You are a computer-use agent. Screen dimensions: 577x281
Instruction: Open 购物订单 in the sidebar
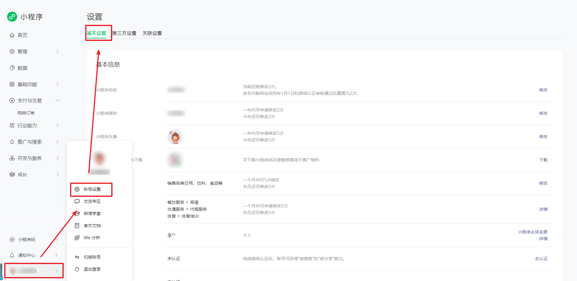pos(26,113)
